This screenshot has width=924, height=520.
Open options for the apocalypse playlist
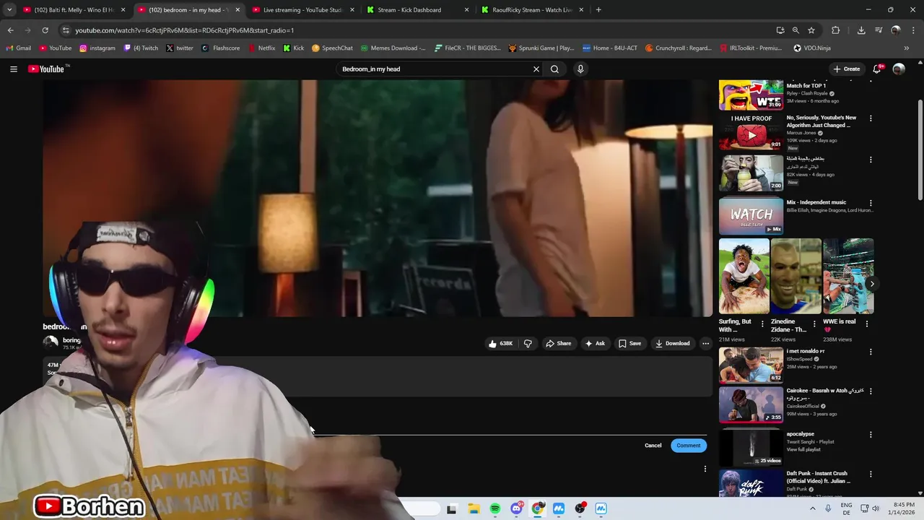click(x=871, y=435)
